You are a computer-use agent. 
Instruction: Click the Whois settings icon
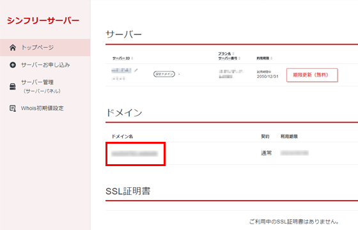(x=13, y=108)
